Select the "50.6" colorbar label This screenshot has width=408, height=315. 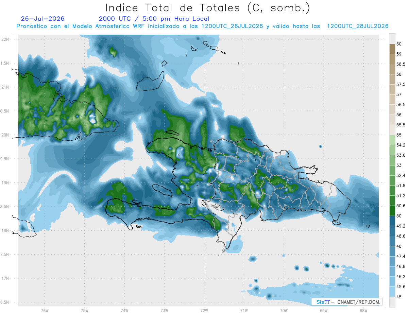point(401,206)
